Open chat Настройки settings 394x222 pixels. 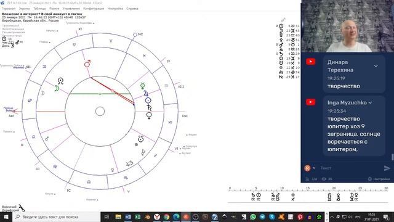pyautogui.click(x=379, y=179)
